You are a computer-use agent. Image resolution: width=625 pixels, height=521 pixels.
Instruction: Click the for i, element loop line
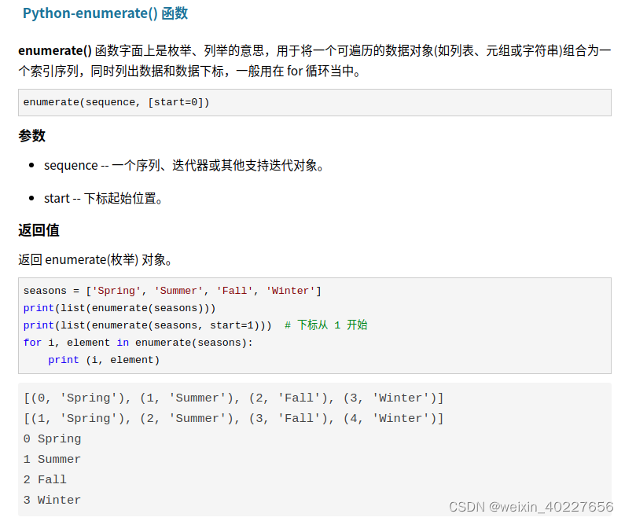(x=138, y=343)
